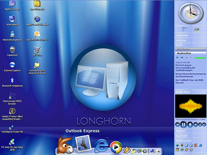
Task: Launch eMule donkey icon in the dock
Action: pos(65,145)
